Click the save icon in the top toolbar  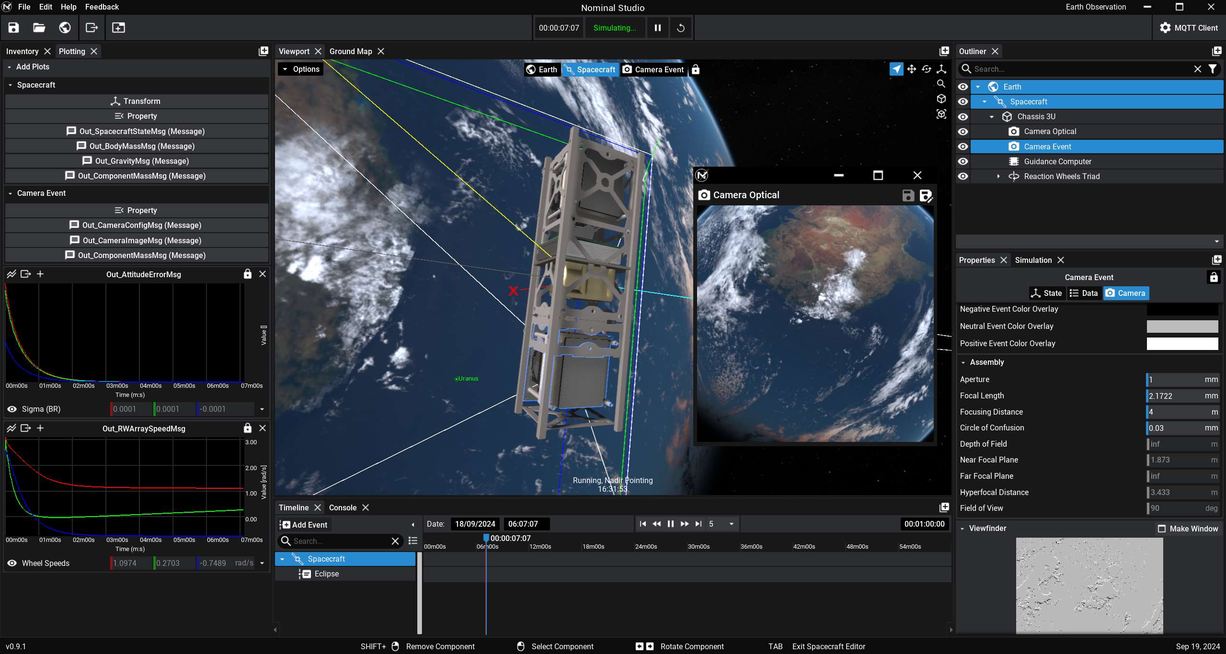click(13, 28)
